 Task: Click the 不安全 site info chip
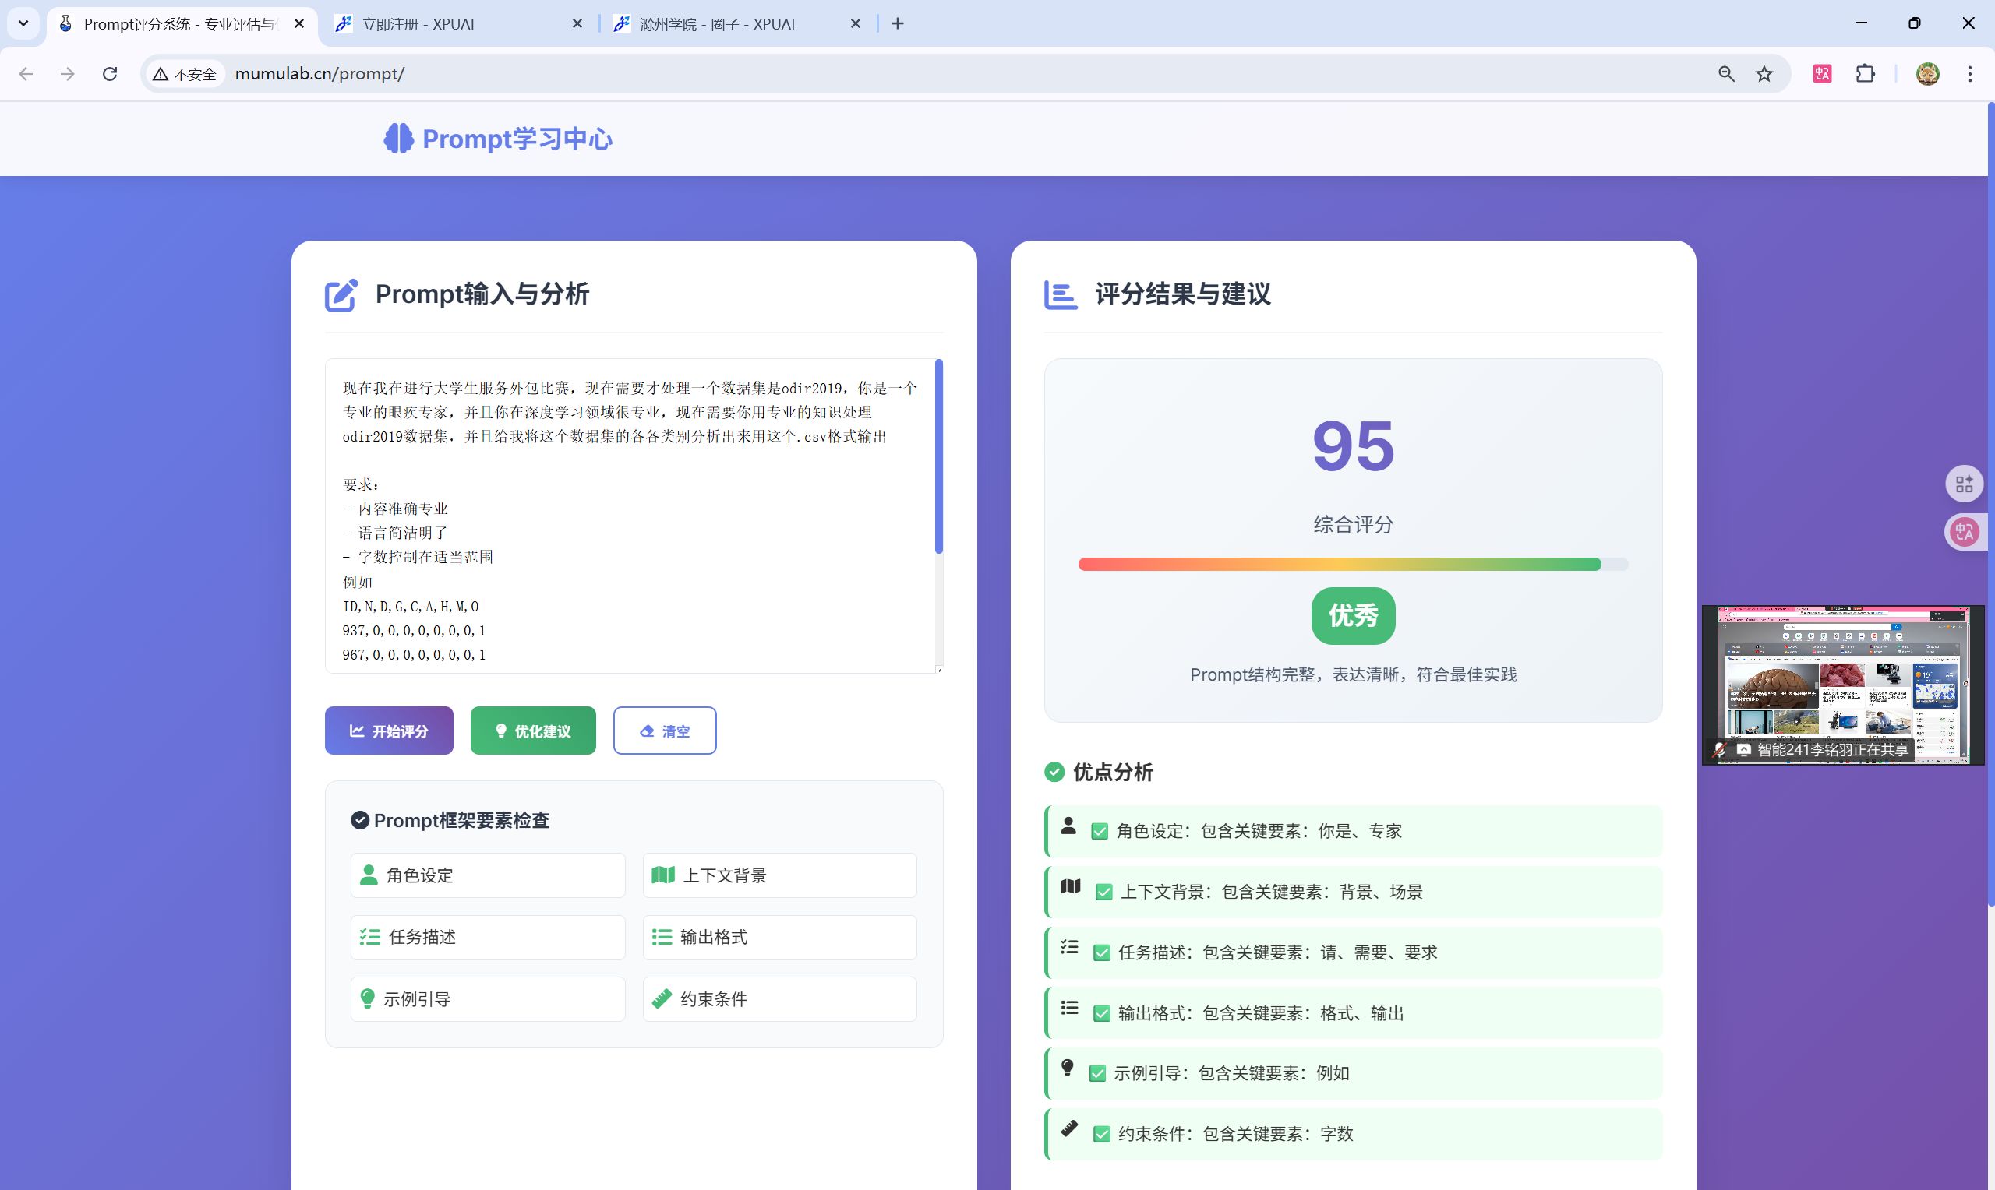185,74
